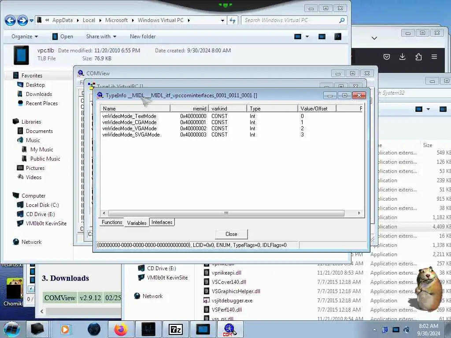
Task: Select the vmVideoMode_CGAMode row
Action: click(x=129, y=122)
